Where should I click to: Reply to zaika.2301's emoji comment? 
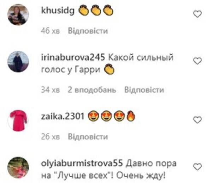click(x=88, y=137)
